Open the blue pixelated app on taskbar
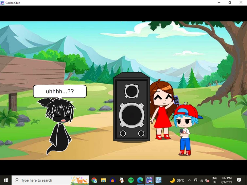This screenshot has width=247, height=185. point(158,180)
